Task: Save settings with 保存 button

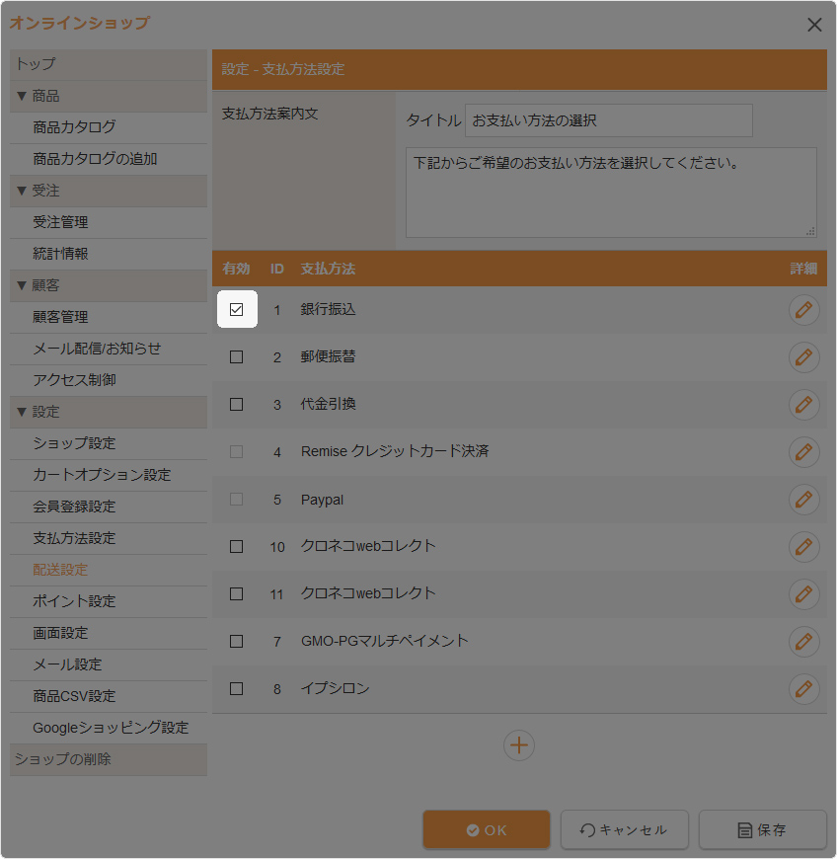Action: 762,830
